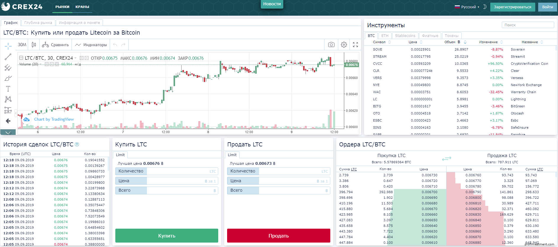
Task: Open the РЫНКИ menu item
Action: (x=62, y=7)
